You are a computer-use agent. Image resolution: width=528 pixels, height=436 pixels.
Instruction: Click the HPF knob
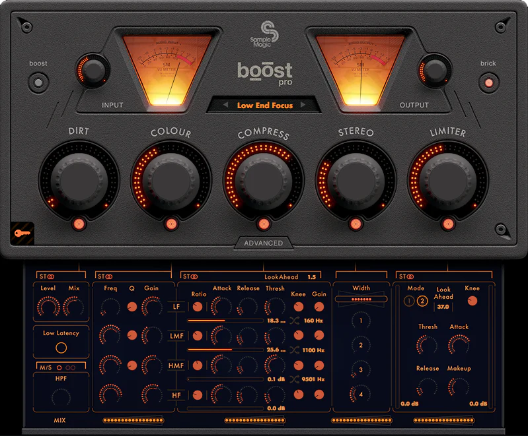click(x=61, y=397)
